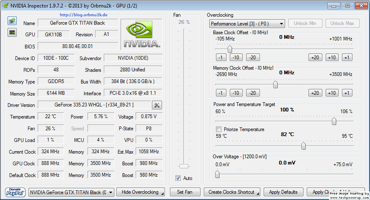The image size is (370, 200).
Task: Click the NVIDIA logo image
Action: 141,34
